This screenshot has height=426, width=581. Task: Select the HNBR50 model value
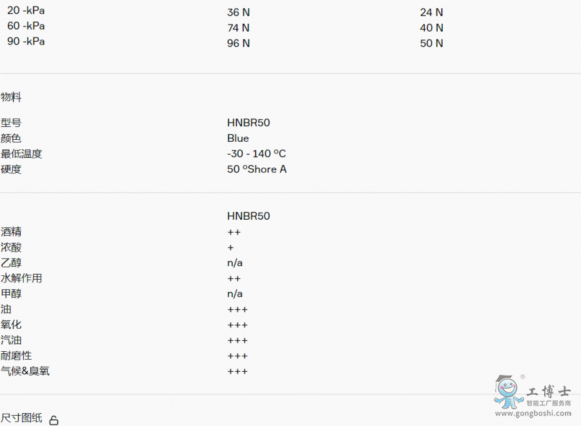(249, 122)
